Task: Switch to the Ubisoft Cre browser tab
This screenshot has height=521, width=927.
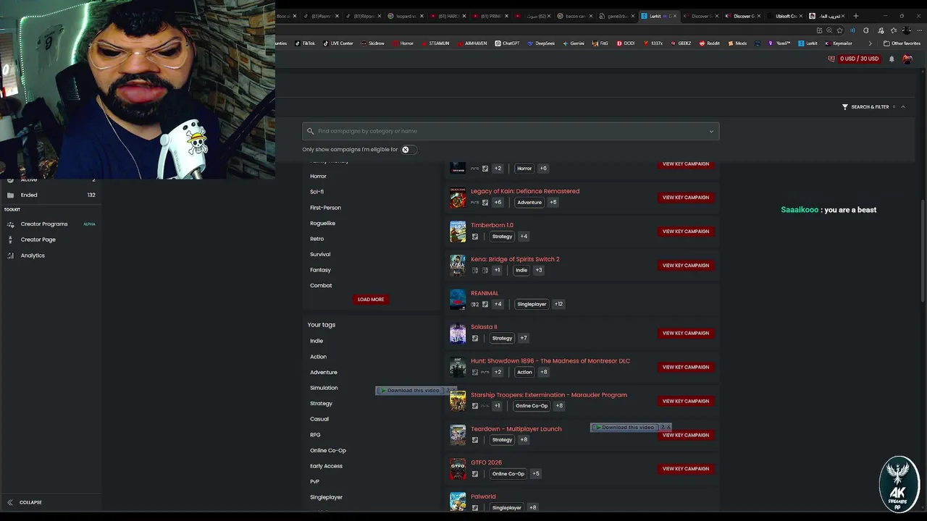Action: [786, 16]
